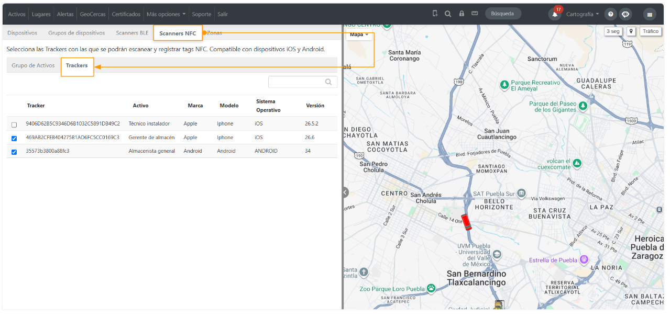Open the Mapa type dropdown

click(x=359, y=35)
